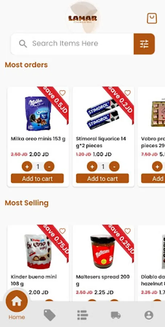
Task: Open the delivery truck tab
Action: [116, 315]
